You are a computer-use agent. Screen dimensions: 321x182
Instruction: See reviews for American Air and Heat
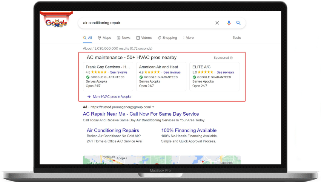[x=172, y=72]
